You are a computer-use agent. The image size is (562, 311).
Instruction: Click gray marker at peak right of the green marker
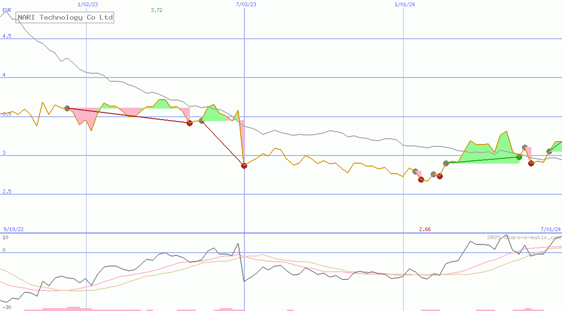[x=525, y=147]
